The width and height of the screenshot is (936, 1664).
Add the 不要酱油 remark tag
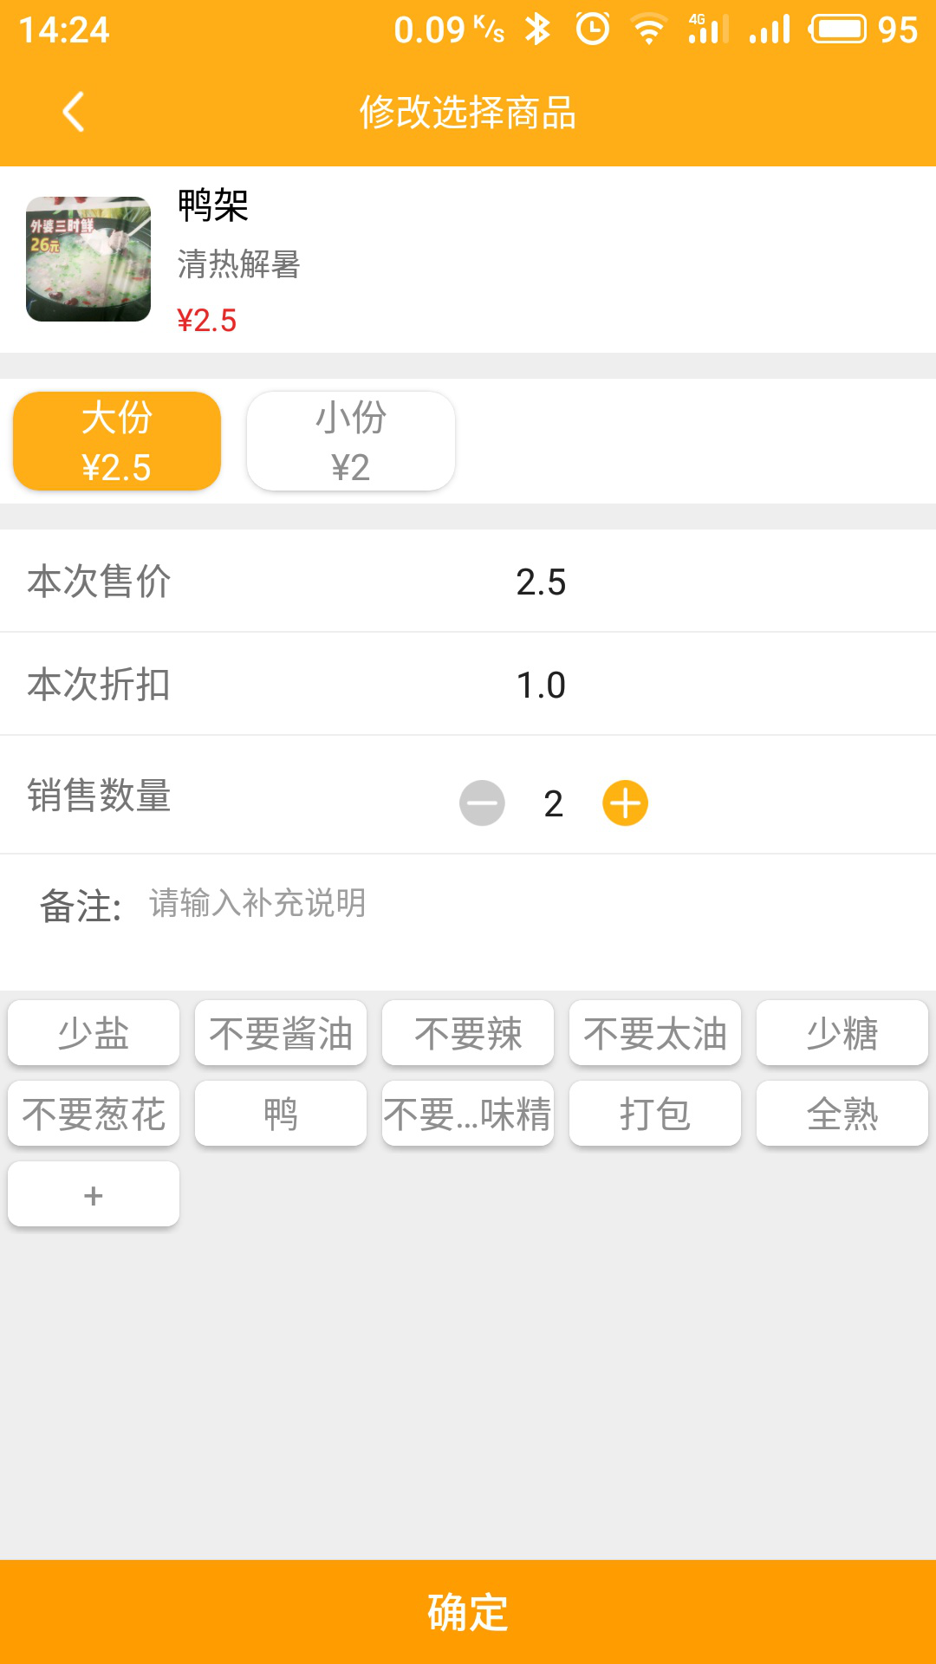pyautogui.click(x=281, y=1033)
